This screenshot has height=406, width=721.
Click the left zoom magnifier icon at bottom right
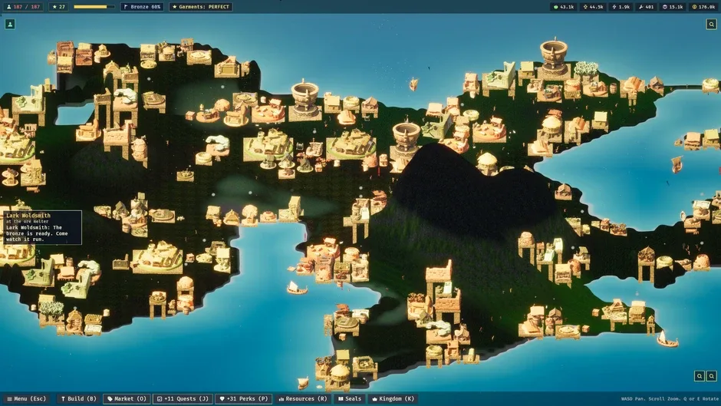pyautogui.click(x=699, y=376)
